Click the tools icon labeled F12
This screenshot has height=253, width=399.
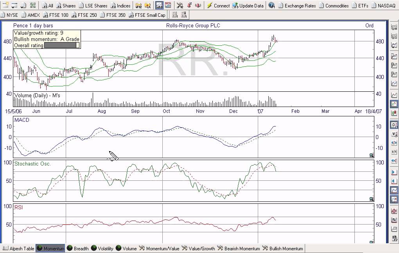coord(180,5)
